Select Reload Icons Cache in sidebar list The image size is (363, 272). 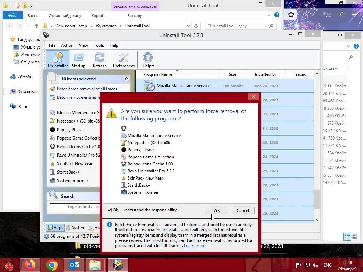(x=78, y=147)
